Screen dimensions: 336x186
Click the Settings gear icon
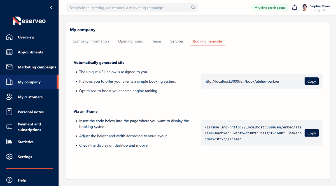click(10, 157)
